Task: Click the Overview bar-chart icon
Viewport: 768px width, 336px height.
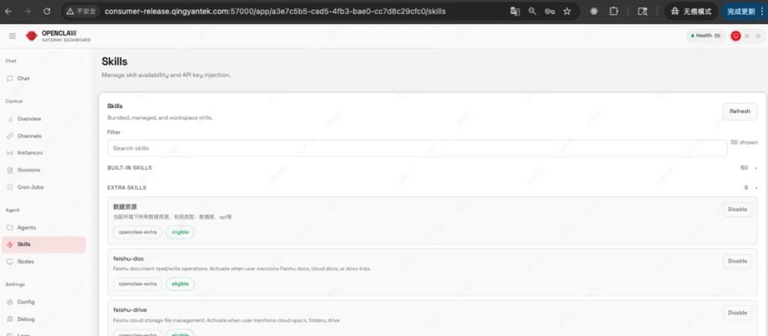Action: click(x=10, y=119)
